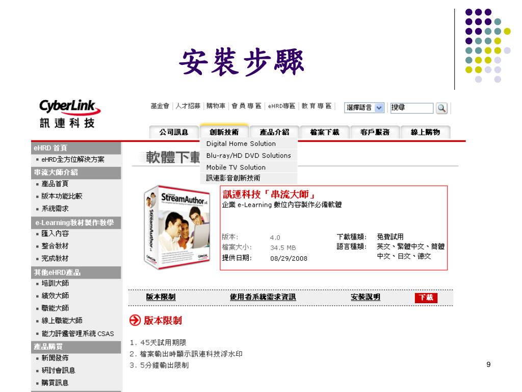Viewport: 522px width, 392px height.
Task: Click the 34.5 MB file size value
Action: click(x=283, y=248)
